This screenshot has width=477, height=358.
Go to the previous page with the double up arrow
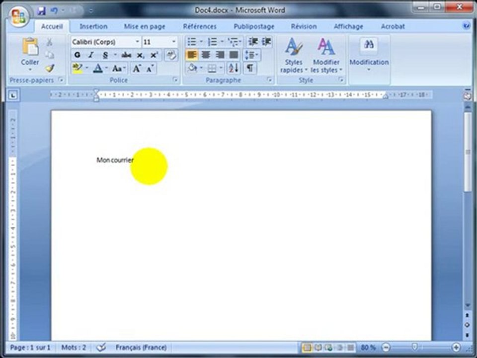pyautogui.click(x=467, y=316)
